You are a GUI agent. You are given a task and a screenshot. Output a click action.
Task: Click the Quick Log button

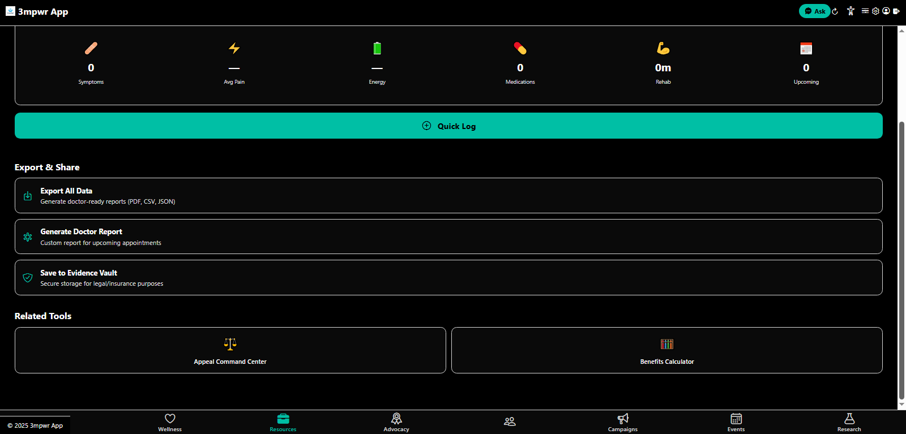(x=448, y=126)
